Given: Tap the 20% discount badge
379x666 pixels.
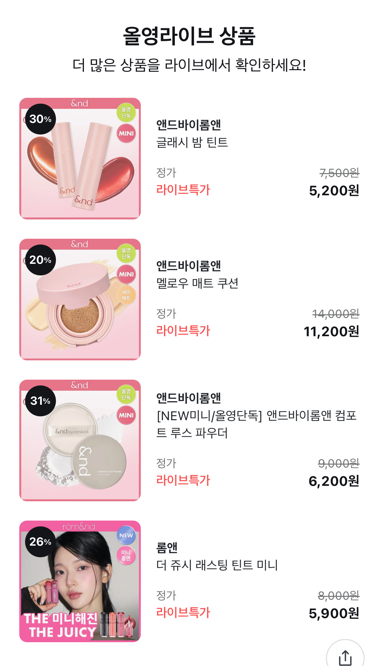Looking at the screenshot, I should (x=41, y=260).
